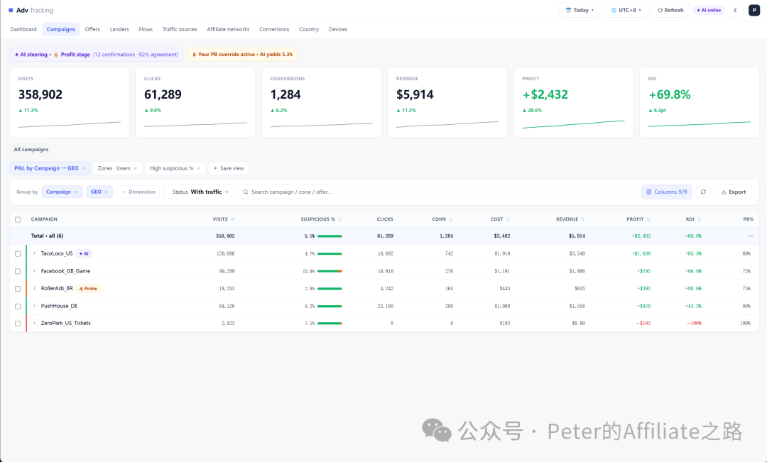Click Facebook_GB_Game suspicious percent bar
This screenshot has height=462, width=767.
[x=330, y=271]
